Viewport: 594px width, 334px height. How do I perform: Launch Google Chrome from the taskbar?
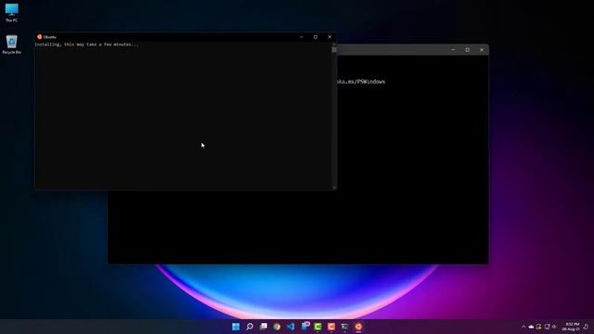(277, 327)
